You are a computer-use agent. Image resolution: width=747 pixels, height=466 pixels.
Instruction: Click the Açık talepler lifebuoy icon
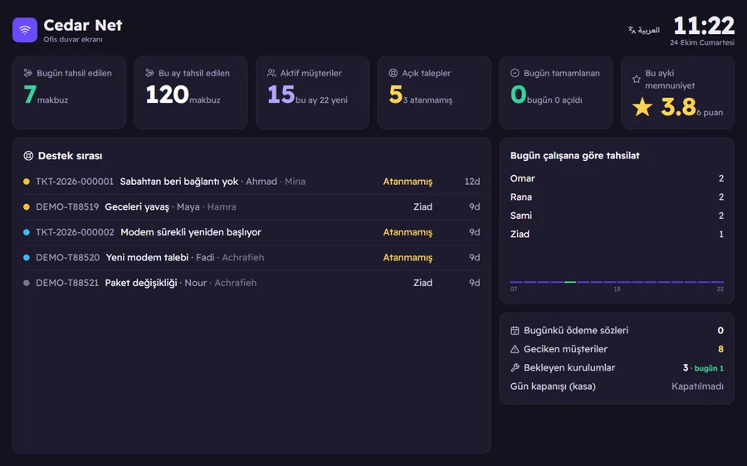pos(393,73)
